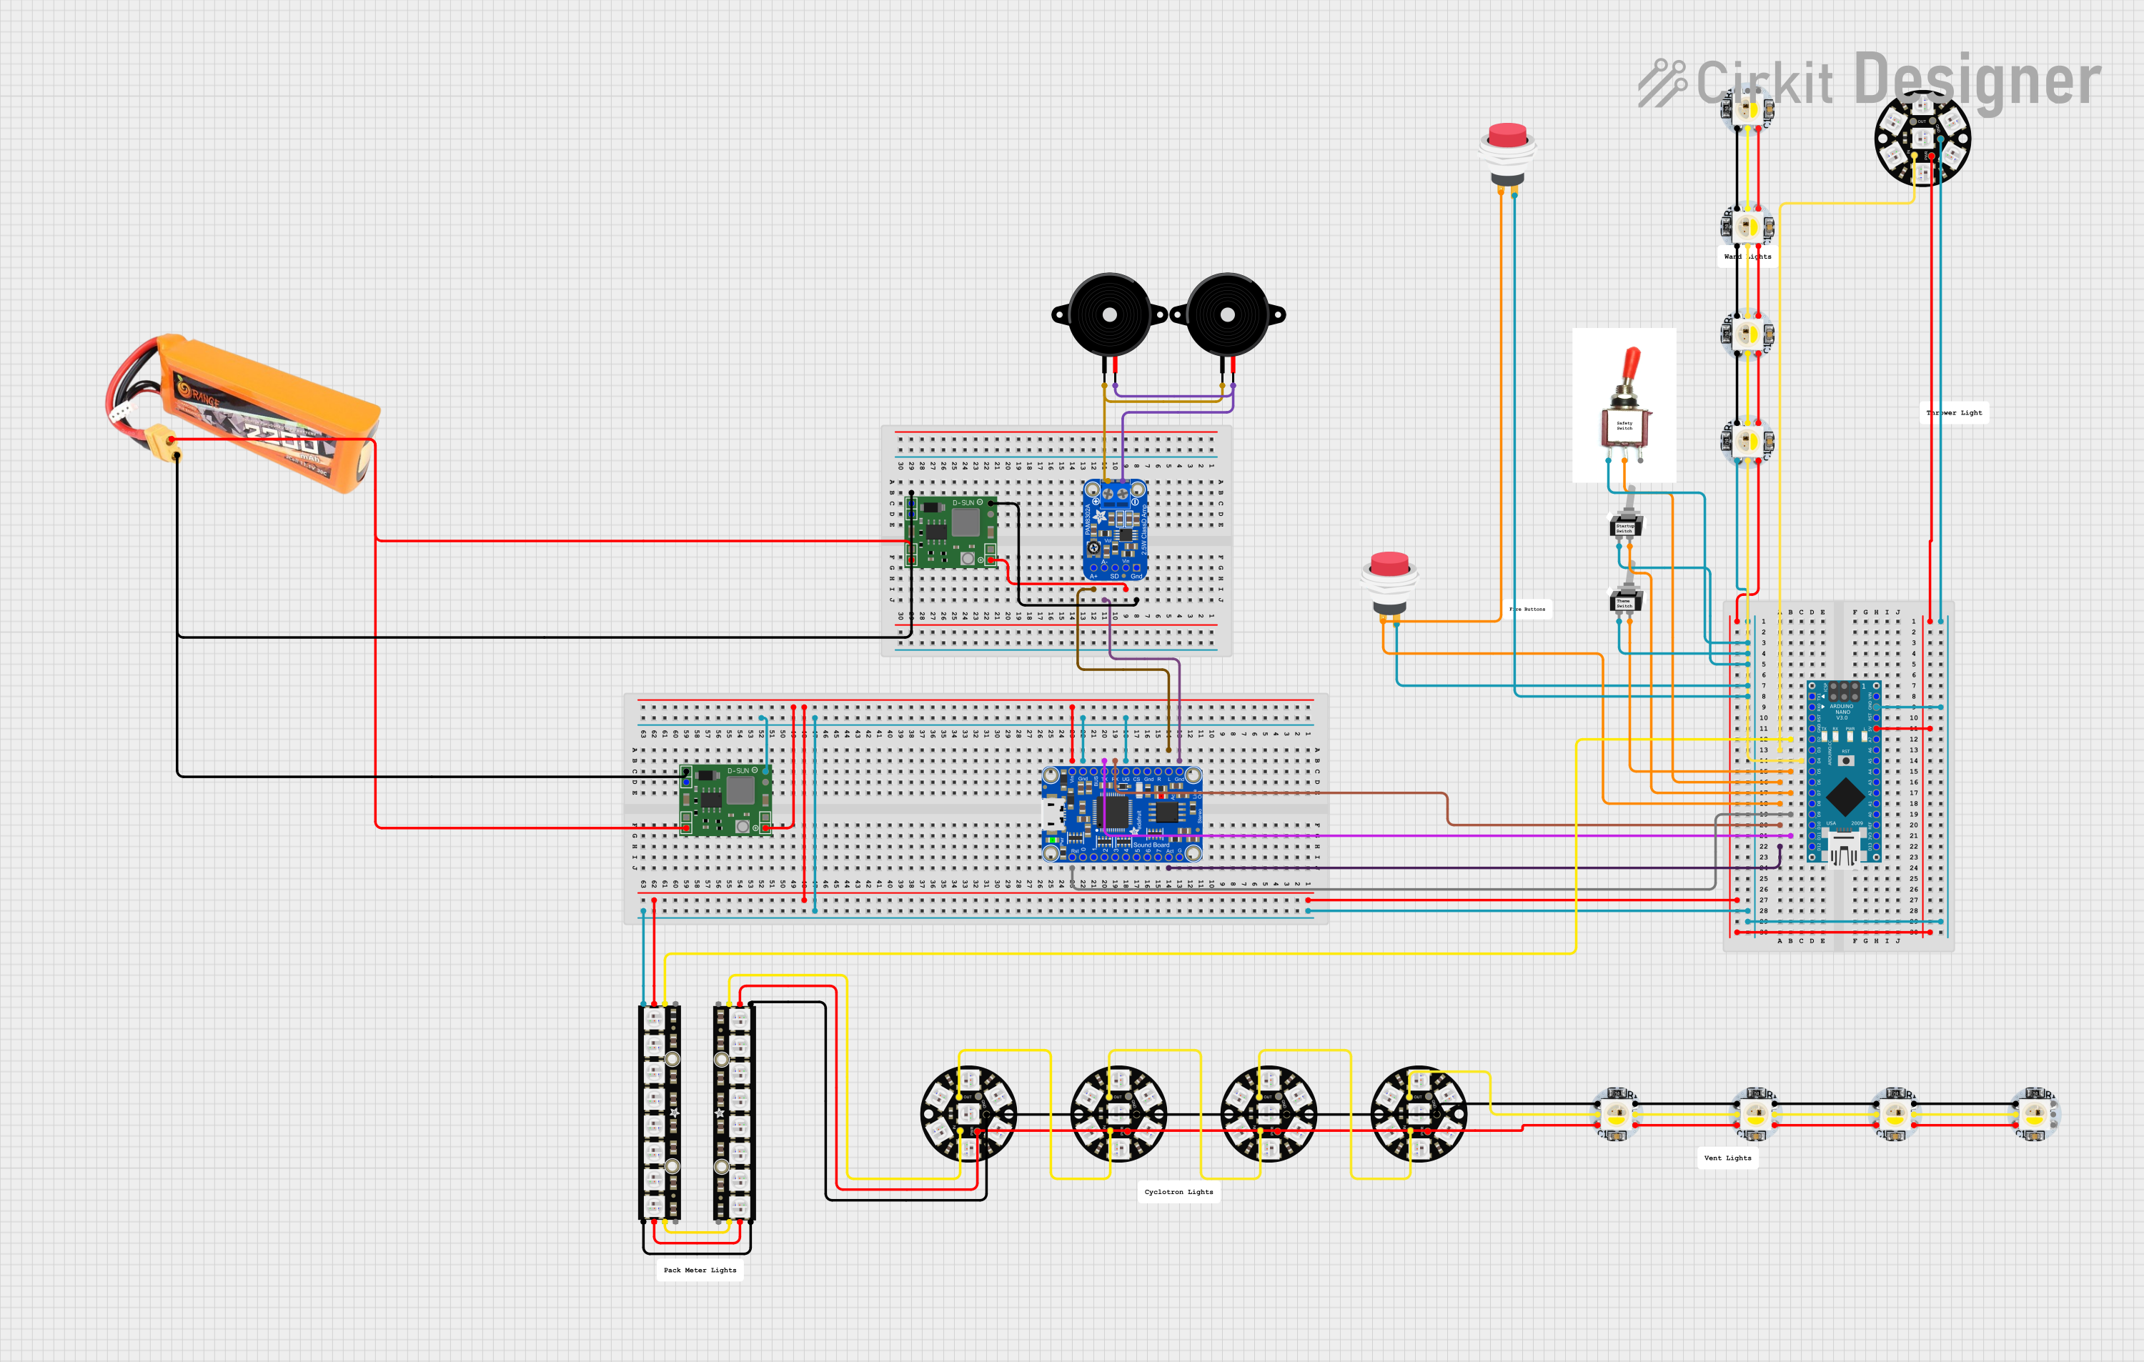Select the blue PAM8302 audio amplifier board
Image resolution: width=2144 pixels, height=1362 pixels.
coord(1115,530)
